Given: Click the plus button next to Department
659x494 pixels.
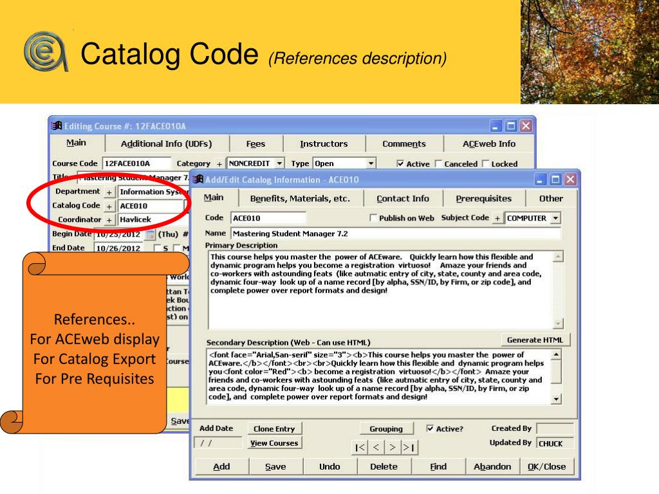Looking at the screenshot, I should click(109, 192).
